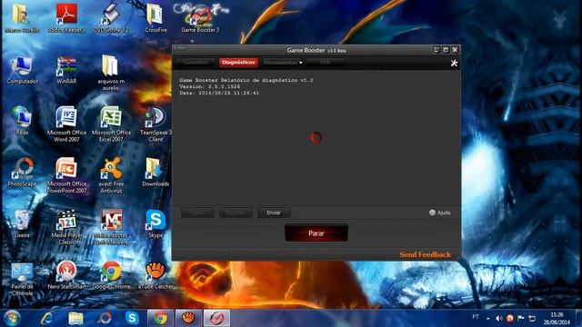The height and width of the screenshot is (327, 582).
Task: Select the Game Booster 3 desktop shortcut
Action: click(x=200, y=18)
